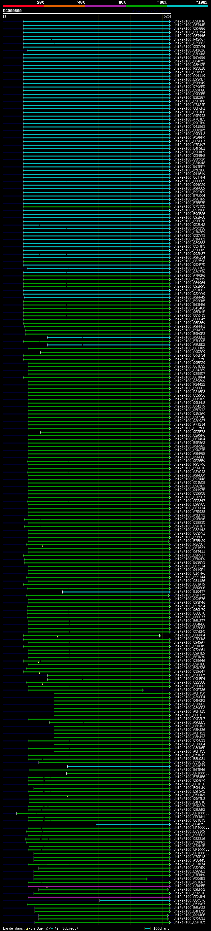Open hit UniRef100_Q9FXM0
This screenshot has width=211, height=931.
(189, 101)
